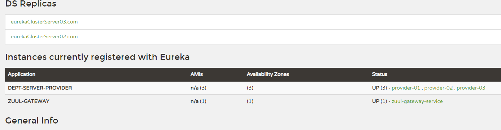
Task: Open the provider-03 instance link
Action: point(471,88)
